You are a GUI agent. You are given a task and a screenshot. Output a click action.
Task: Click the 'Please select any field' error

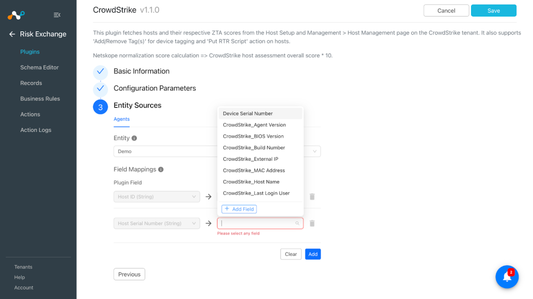click(x=238, y=233)
